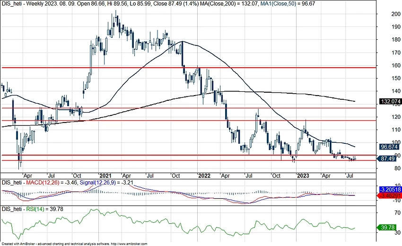Click the 30 level on RSI axis
Image resolution: width=402 pixels, height=246 pixels.
[397, 232]
